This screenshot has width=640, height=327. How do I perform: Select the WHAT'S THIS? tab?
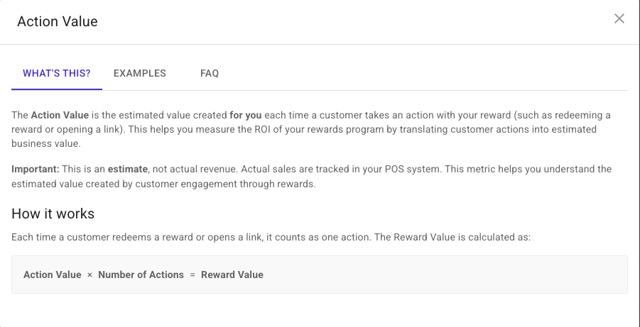point(57,73)
